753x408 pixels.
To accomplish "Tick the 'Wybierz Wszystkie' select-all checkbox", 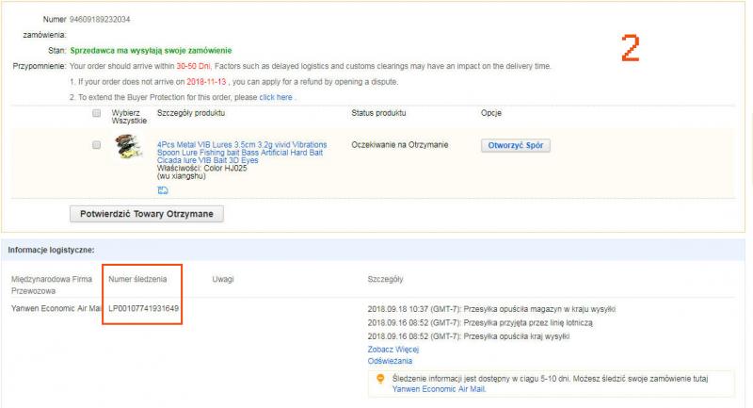I will coord(96,113).
